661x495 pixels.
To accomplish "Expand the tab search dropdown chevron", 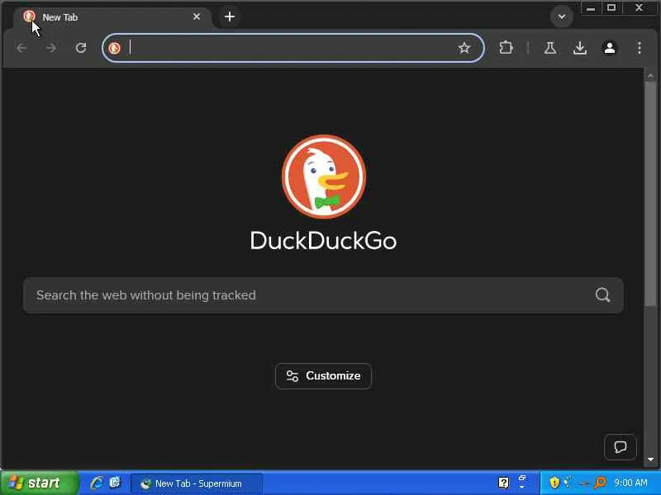I will tap(562, 16).
